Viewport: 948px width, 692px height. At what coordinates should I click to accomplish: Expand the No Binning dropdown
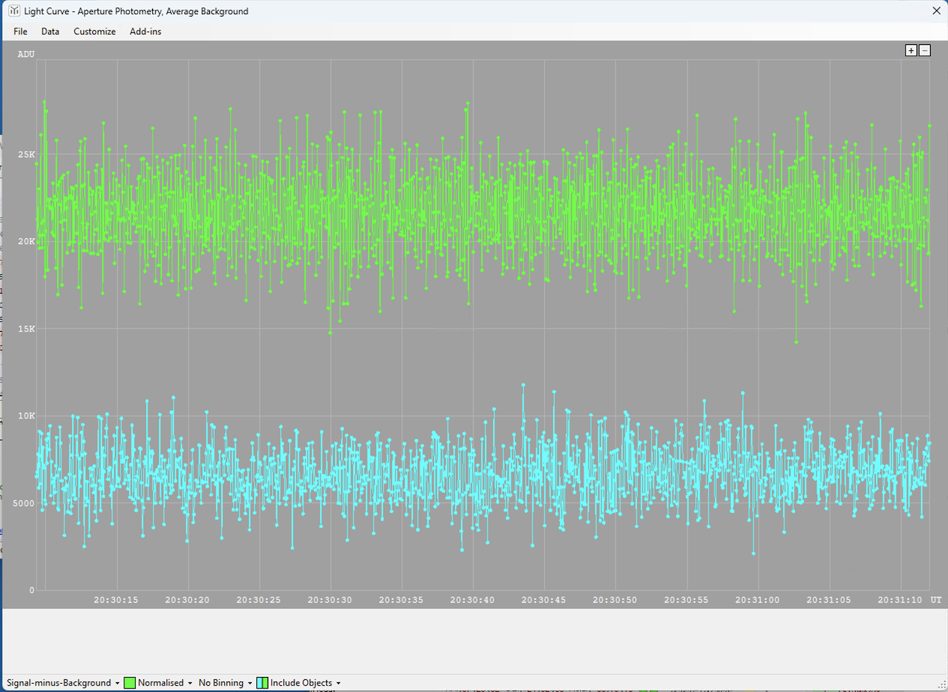pyautogui.click(x=226, y=683)
